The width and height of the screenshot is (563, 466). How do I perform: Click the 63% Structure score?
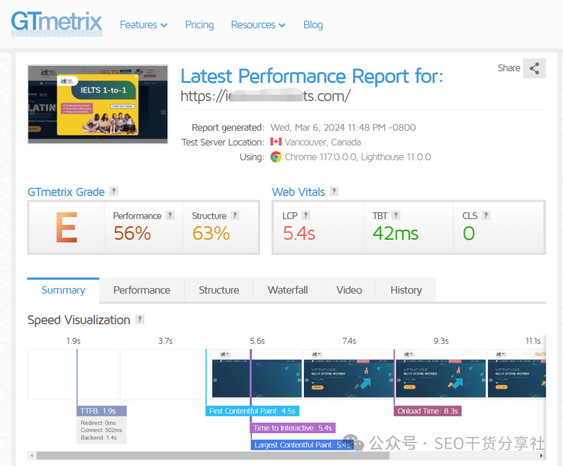(x=211, y=234)
